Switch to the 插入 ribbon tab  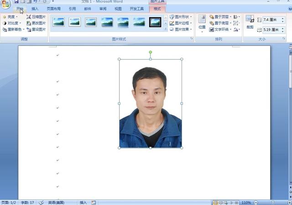pos(35,9)
